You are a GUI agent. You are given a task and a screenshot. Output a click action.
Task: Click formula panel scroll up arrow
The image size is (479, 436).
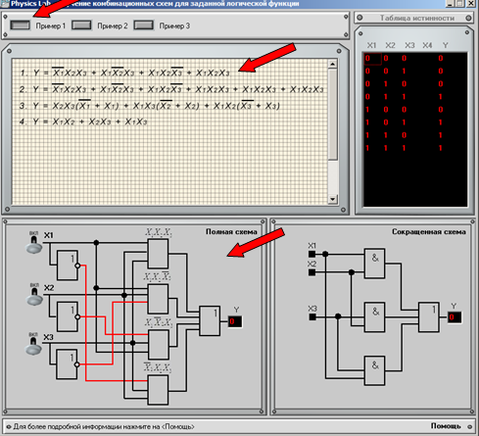click(x=332, y=64)
